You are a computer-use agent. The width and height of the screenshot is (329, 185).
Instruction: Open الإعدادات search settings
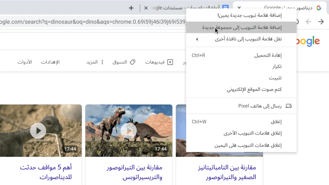(50, 62)
